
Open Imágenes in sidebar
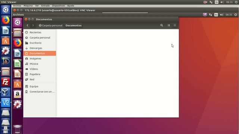click(40, 58)
